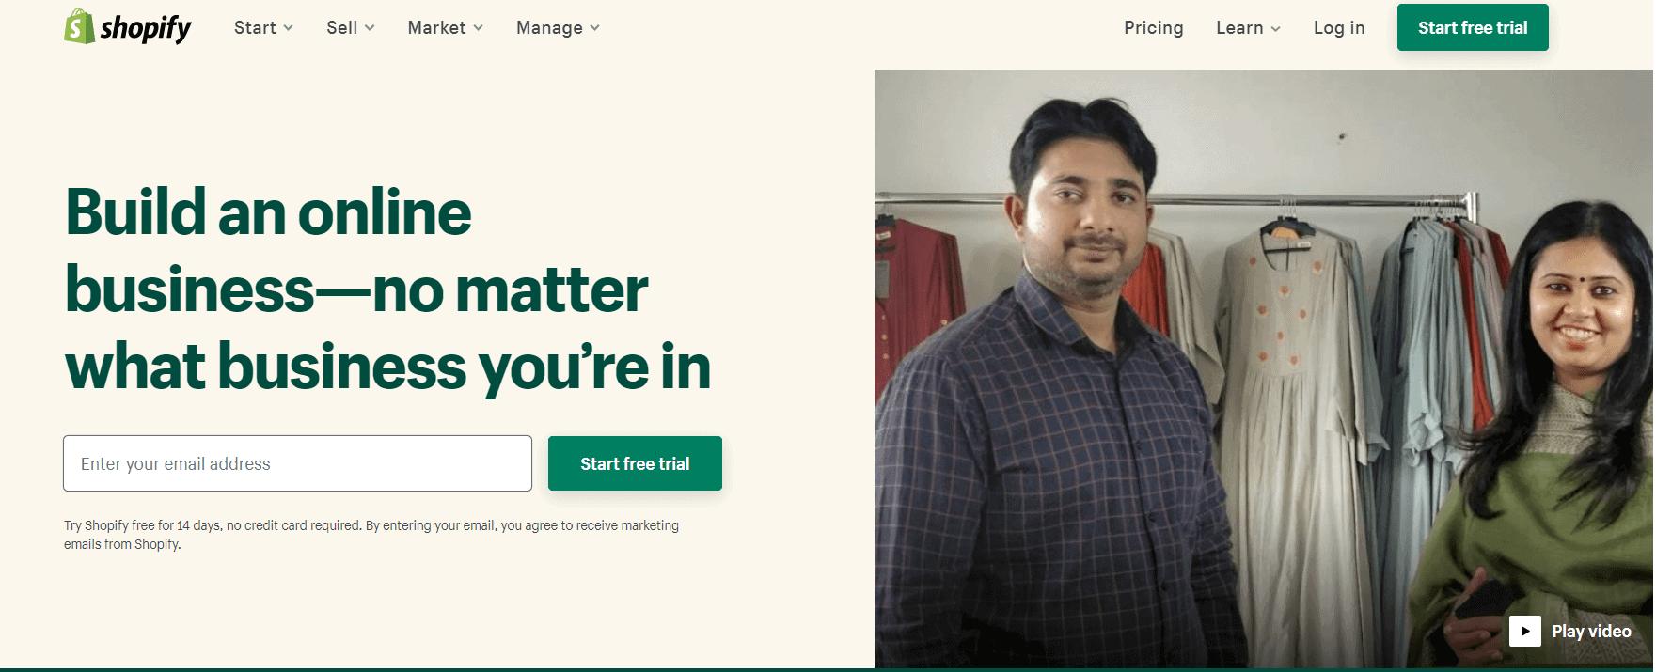Click Start free trial beside email field

pyautogui.click(x=635, y=463)
